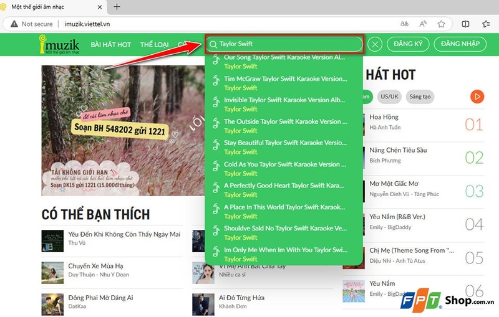
Task: Open song Yêu Nắm (R&B Ver.)
Action: coord(397,217)
